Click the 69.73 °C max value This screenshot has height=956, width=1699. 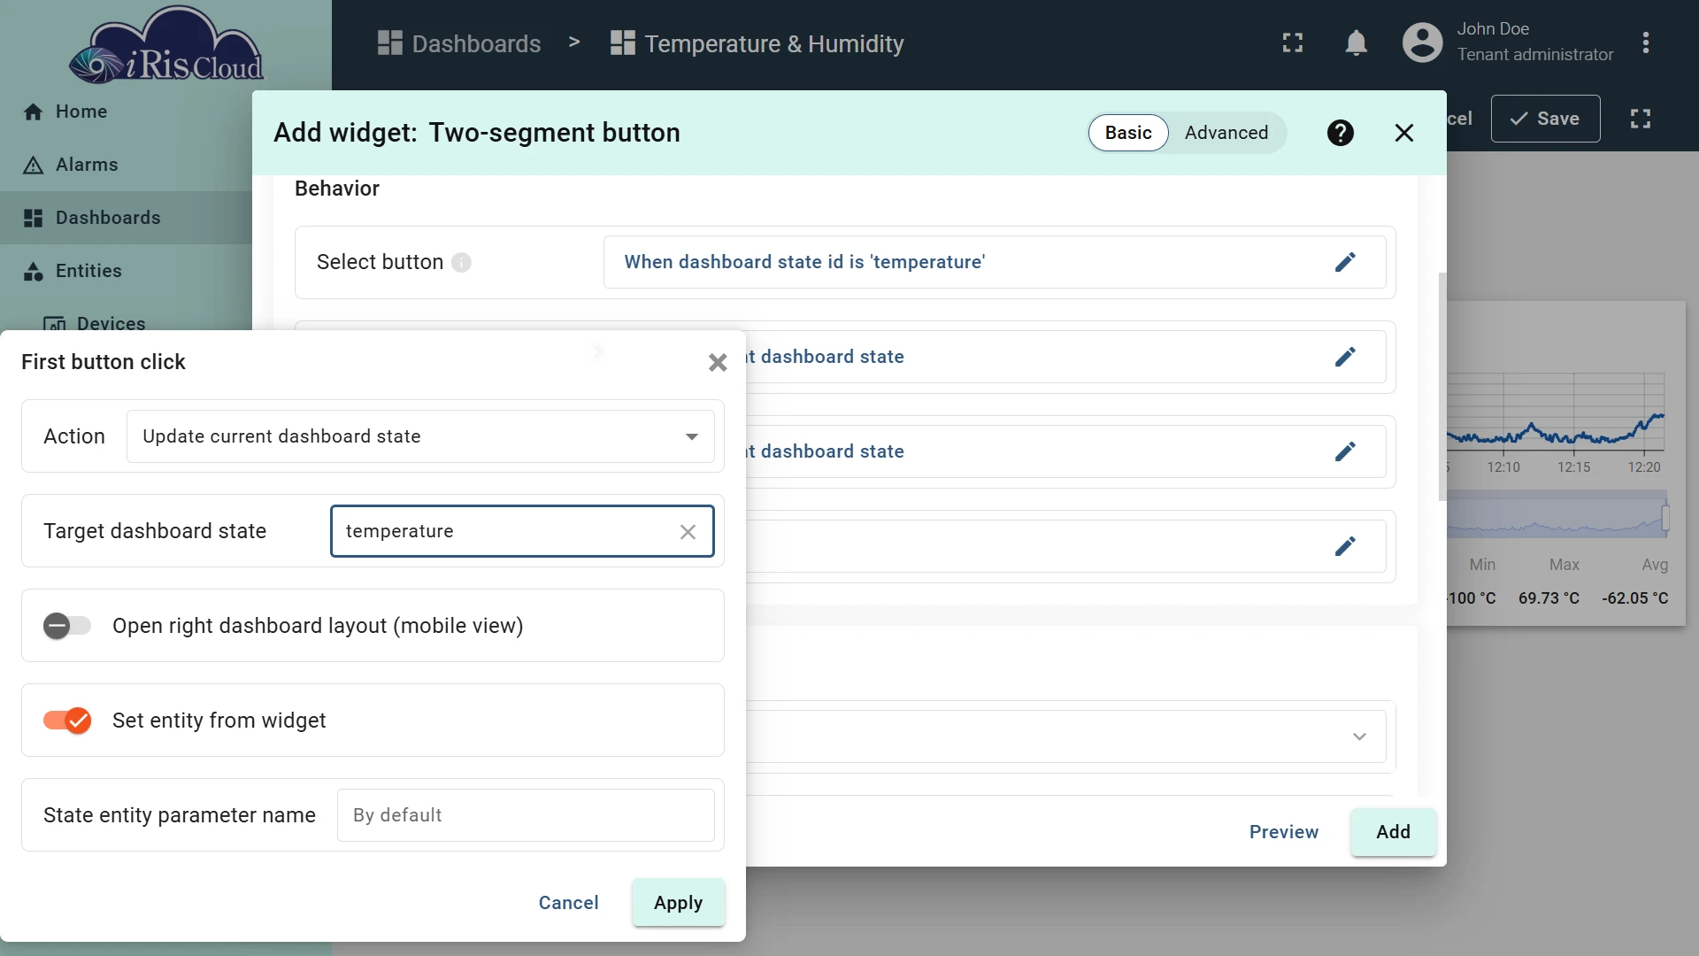[1549, 598]
